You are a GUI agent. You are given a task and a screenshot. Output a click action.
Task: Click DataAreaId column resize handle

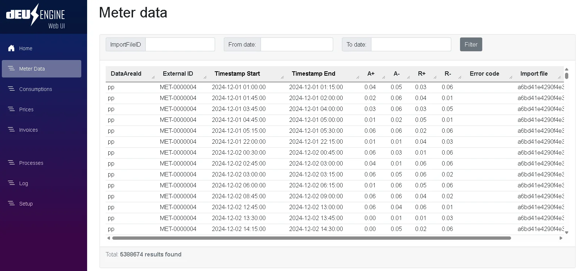pyautogui.click(x=153, y=77)
